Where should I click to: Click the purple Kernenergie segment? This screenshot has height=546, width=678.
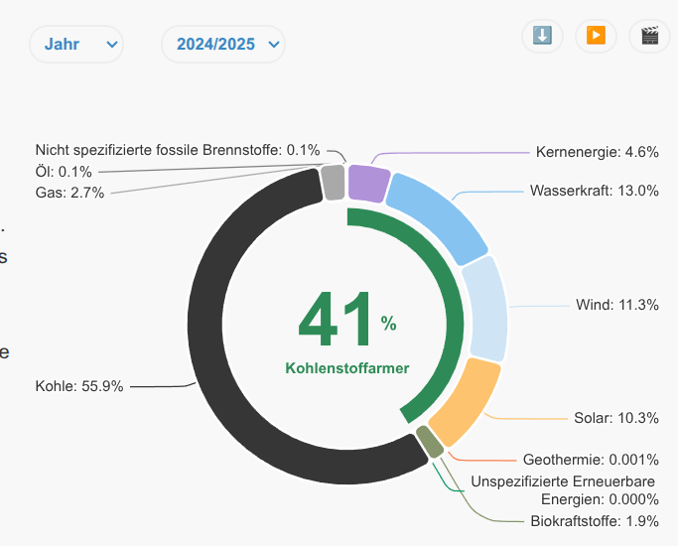pyautogui.click(x=367, y=184)
